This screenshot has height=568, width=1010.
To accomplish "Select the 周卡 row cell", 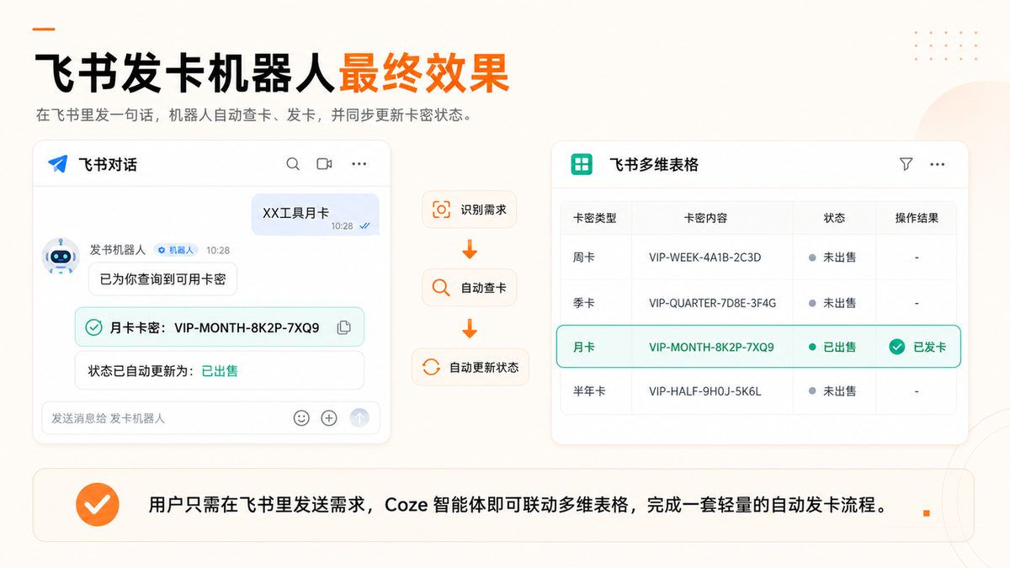I will tap(584, 257).
